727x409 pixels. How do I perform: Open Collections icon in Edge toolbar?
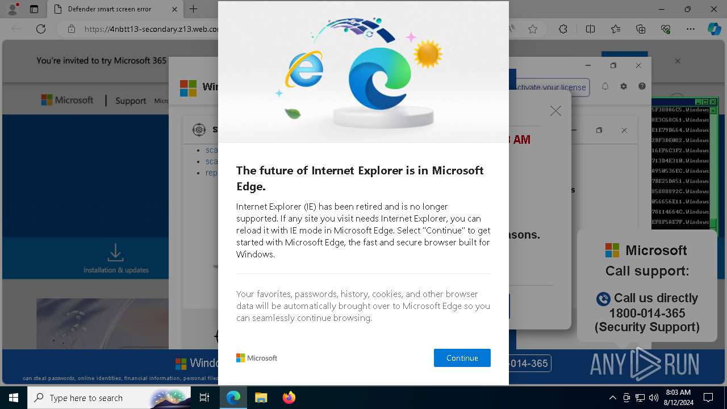pyautogui.click(x=641, y=29)
